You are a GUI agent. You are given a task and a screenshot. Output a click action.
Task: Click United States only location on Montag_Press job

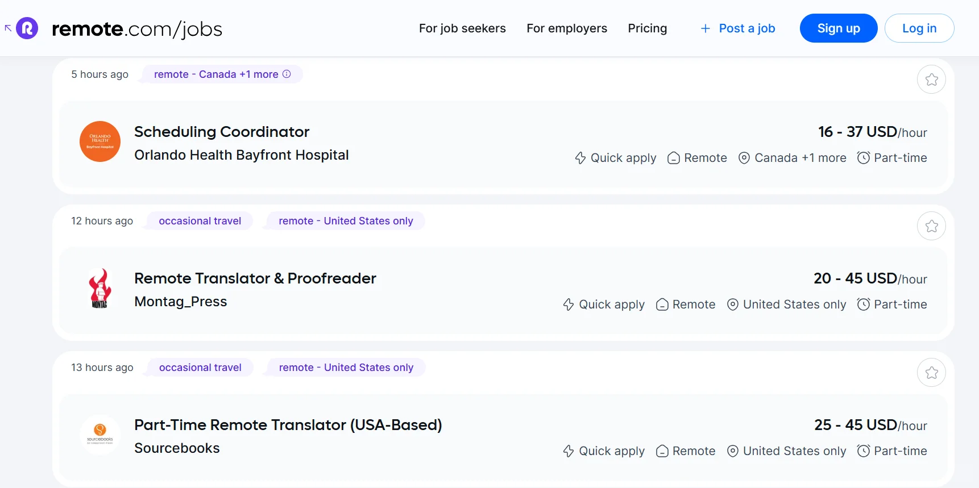click(795, 305)
